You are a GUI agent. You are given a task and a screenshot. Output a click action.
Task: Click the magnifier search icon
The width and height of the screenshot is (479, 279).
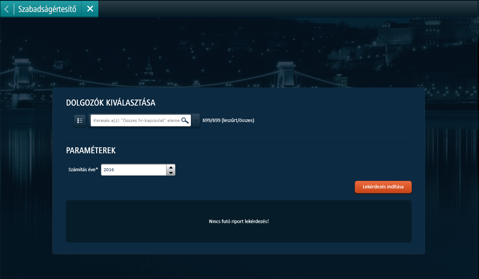[x=185, y=120]
